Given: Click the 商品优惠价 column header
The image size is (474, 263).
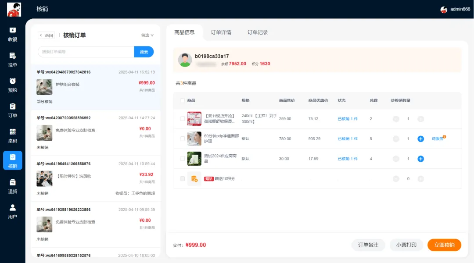Looking at the screenshot, I should [x=318, y=100].
